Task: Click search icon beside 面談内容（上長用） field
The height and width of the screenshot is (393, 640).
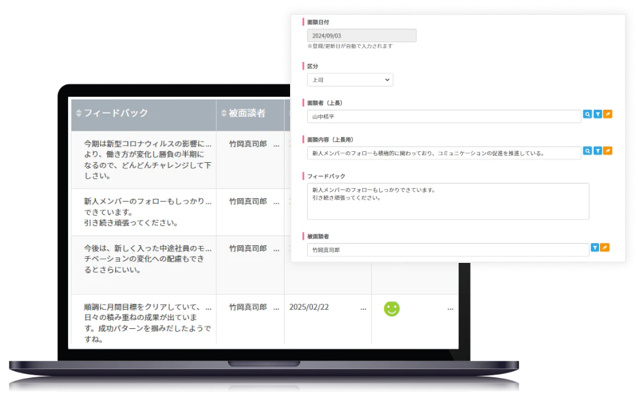Action: click(588, 151)
